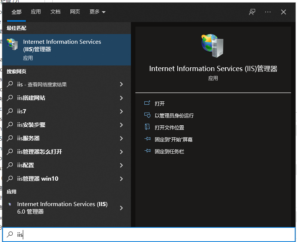Switch to the 应用 tab
The width and height of the screenshot is (297, 242).
pos(36,12)
